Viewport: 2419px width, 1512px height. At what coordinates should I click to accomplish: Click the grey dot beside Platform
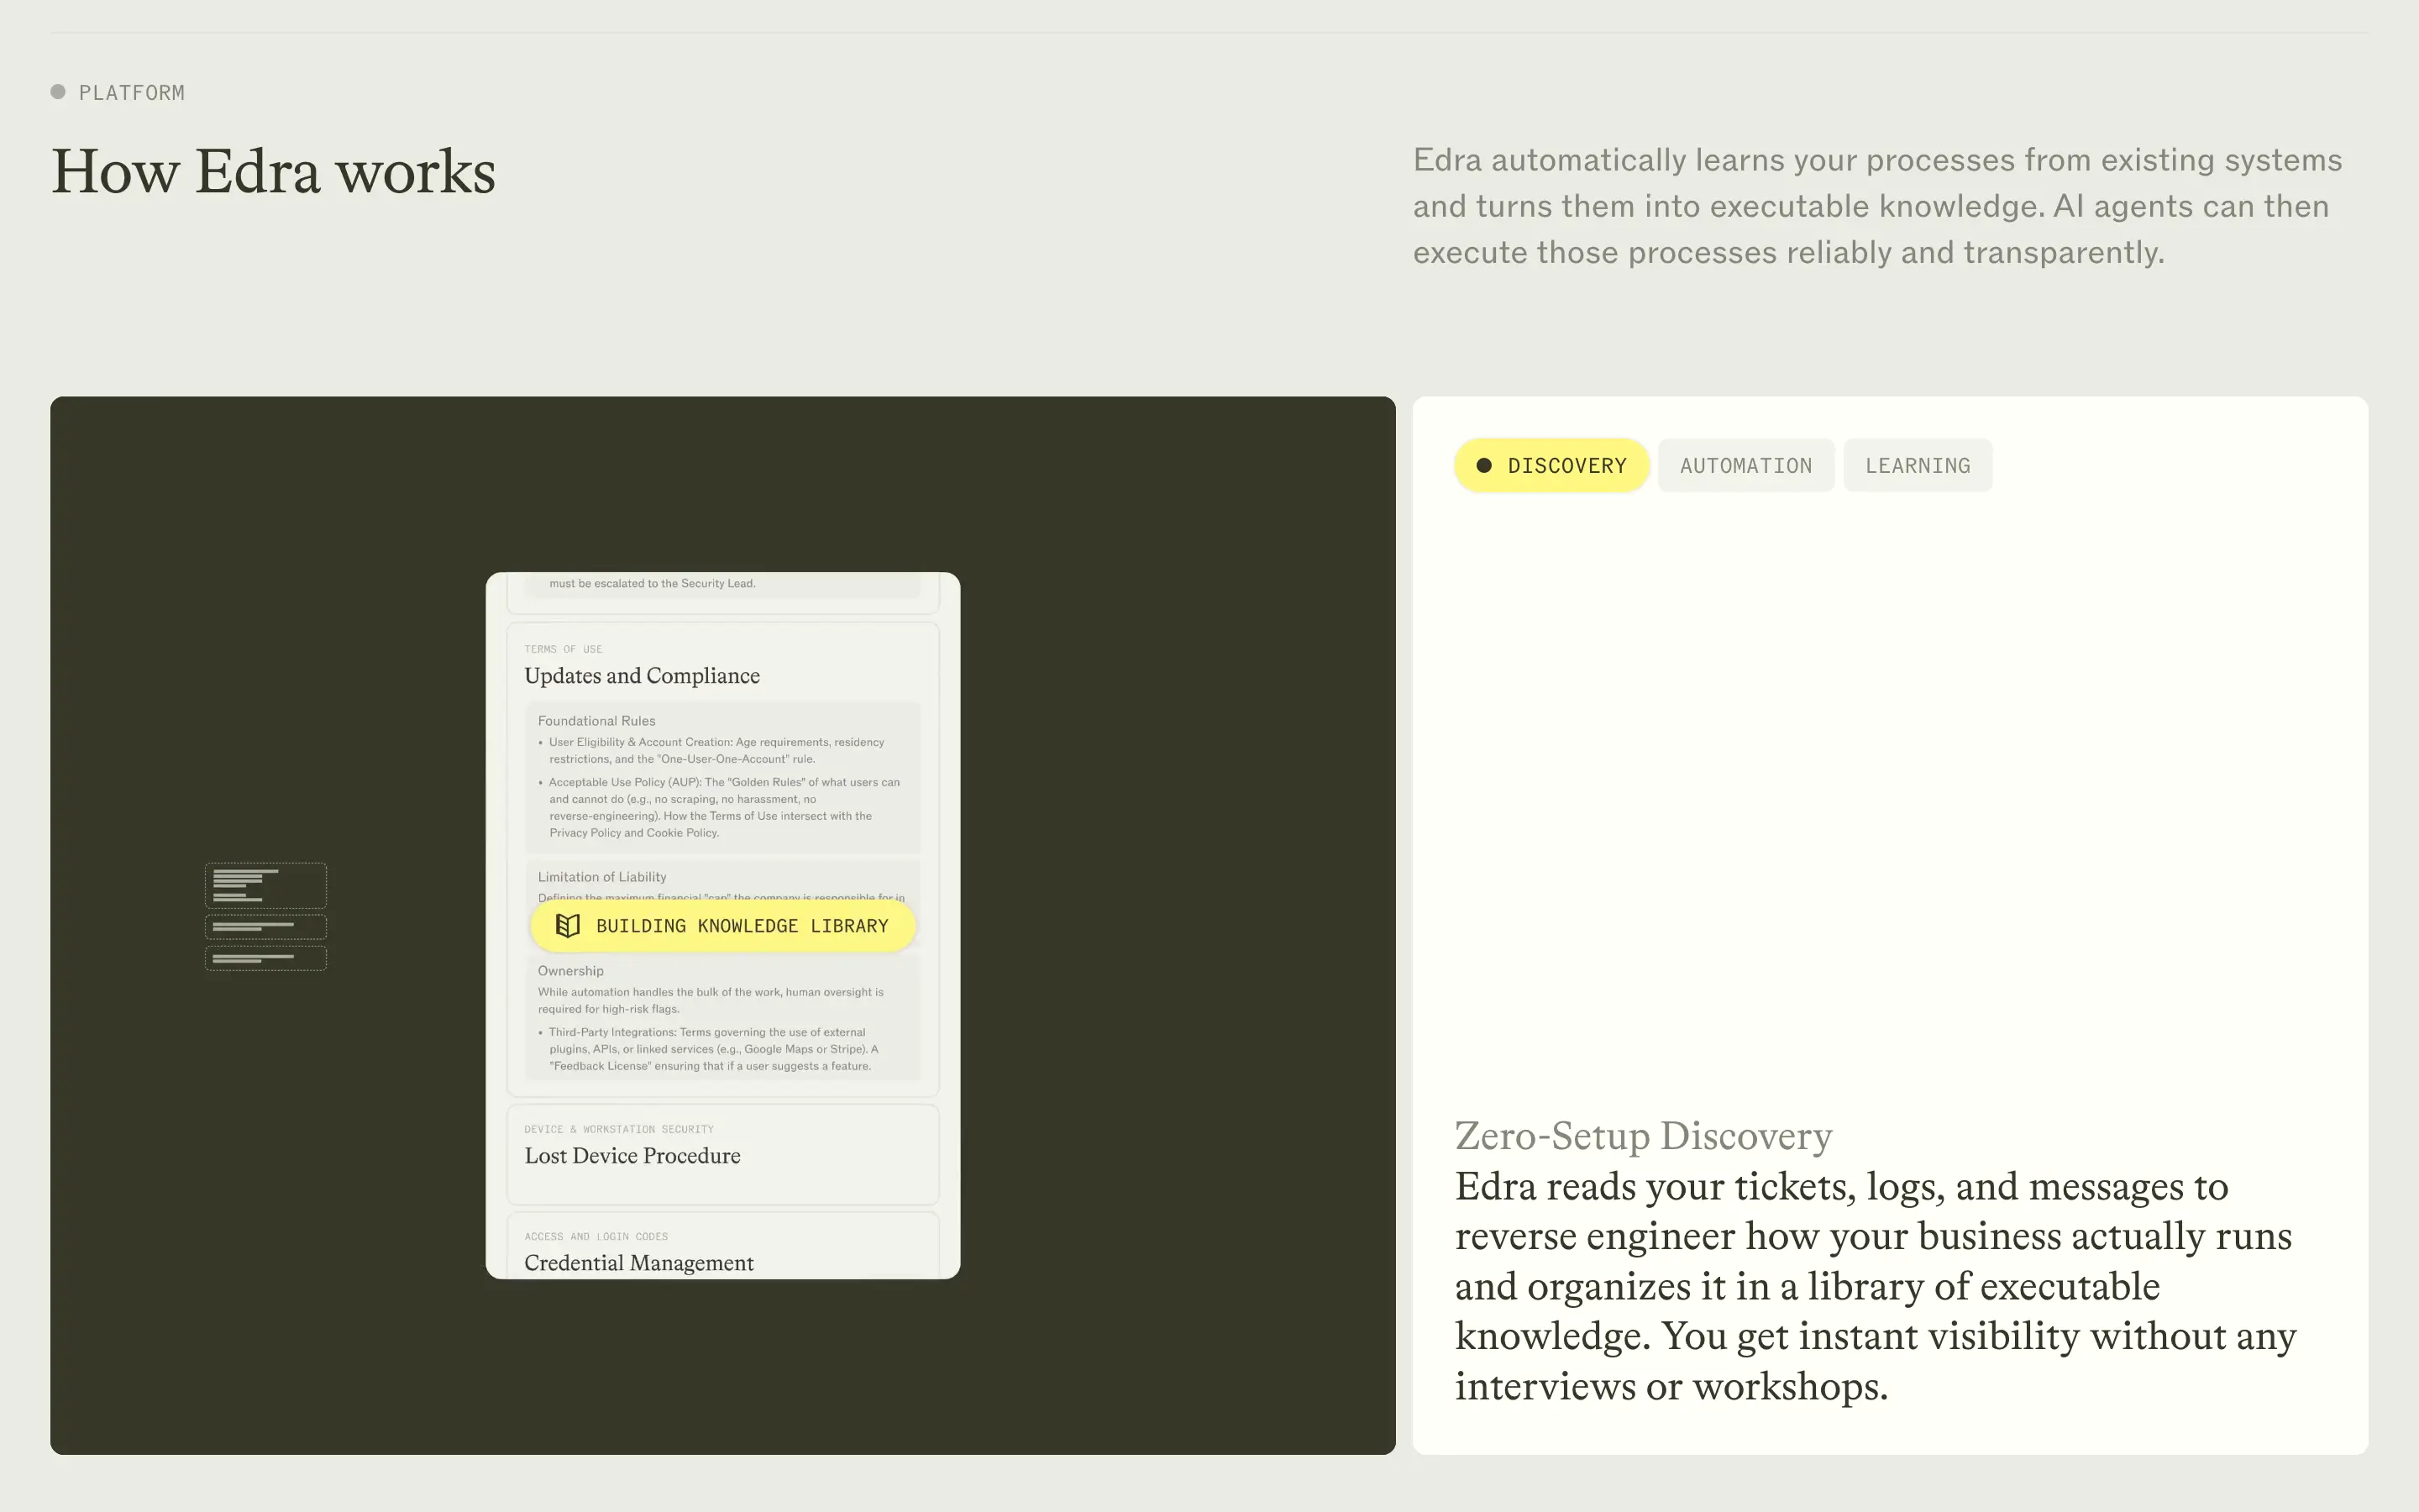point(58,92)
